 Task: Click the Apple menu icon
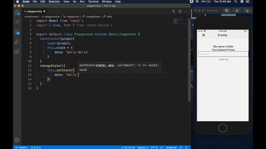click(17, 2)
